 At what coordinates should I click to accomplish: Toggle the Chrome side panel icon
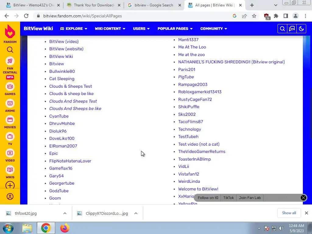(286, 16)
